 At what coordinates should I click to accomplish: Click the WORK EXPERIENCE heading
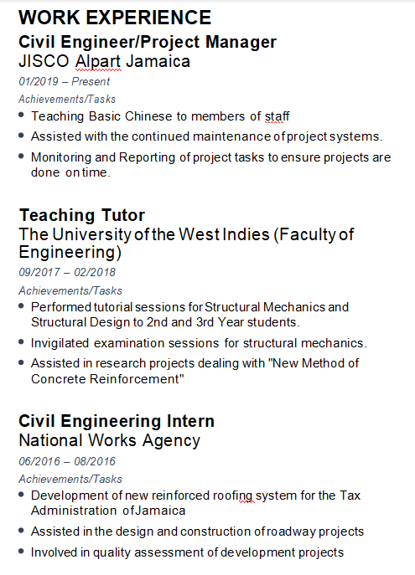click(x=115, y=18)
